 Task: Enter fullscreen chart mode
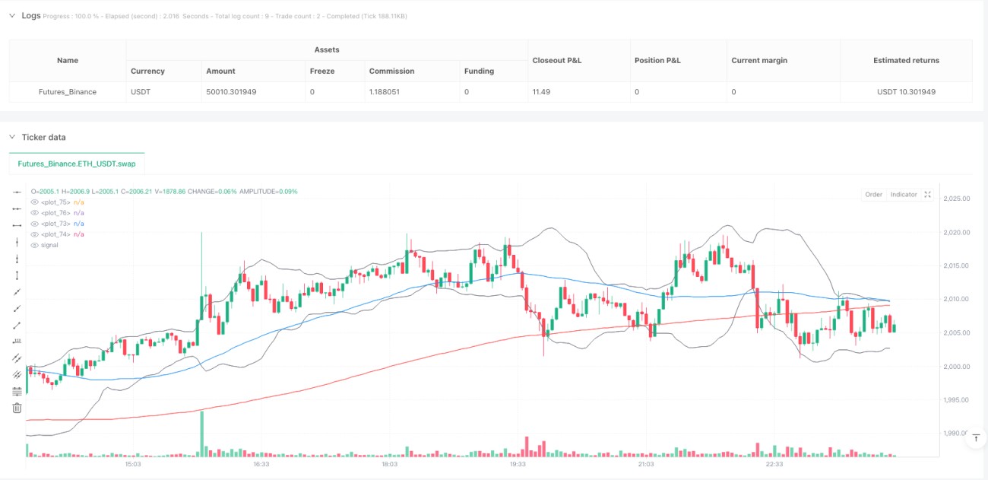(x=927, y=195)
